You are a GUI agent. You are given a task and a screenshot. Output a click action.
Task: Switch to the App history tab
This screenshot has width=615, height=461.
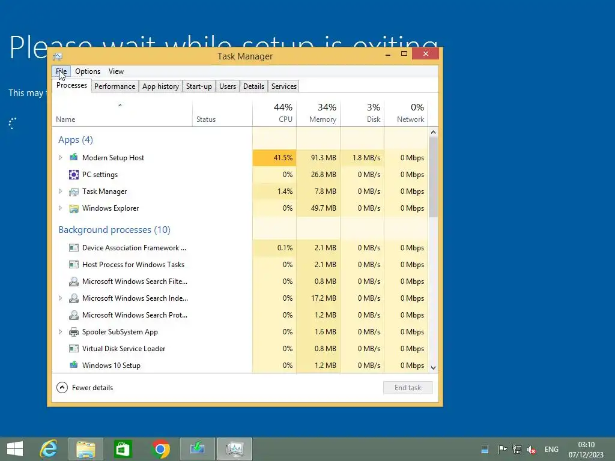click(x=160, y=86)
